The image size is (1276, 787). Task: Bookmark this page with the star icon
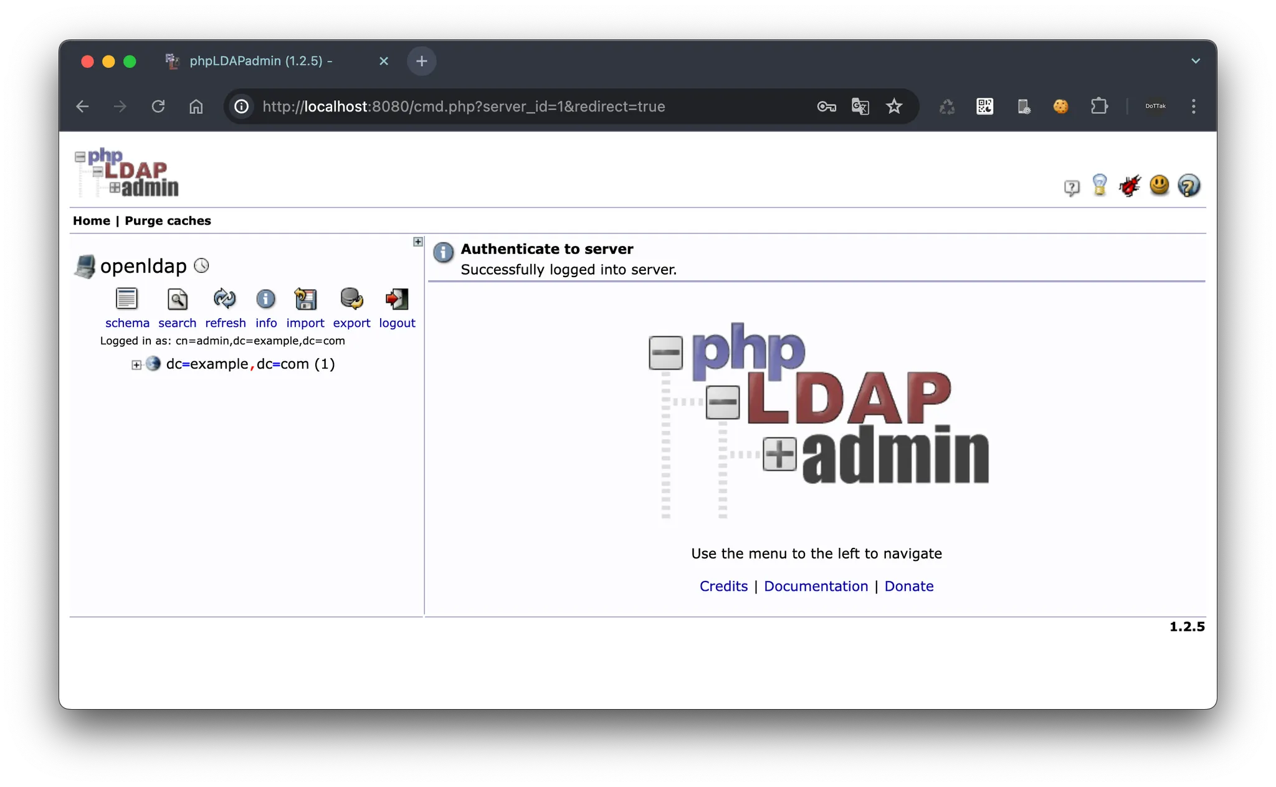[894, 106]
